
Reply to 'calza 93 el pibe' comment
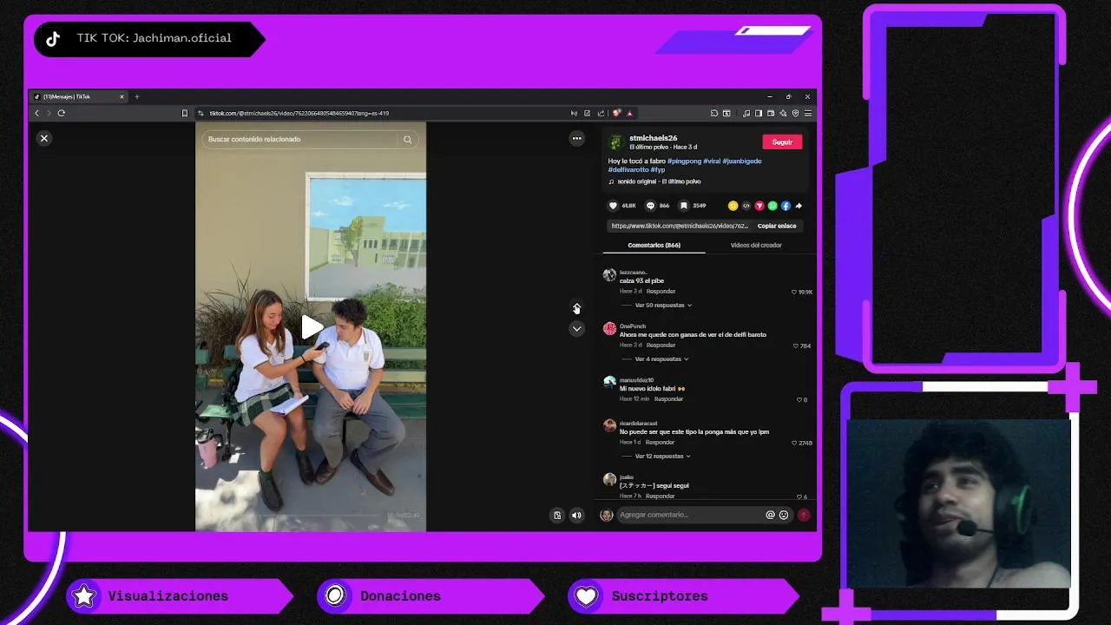661,292
